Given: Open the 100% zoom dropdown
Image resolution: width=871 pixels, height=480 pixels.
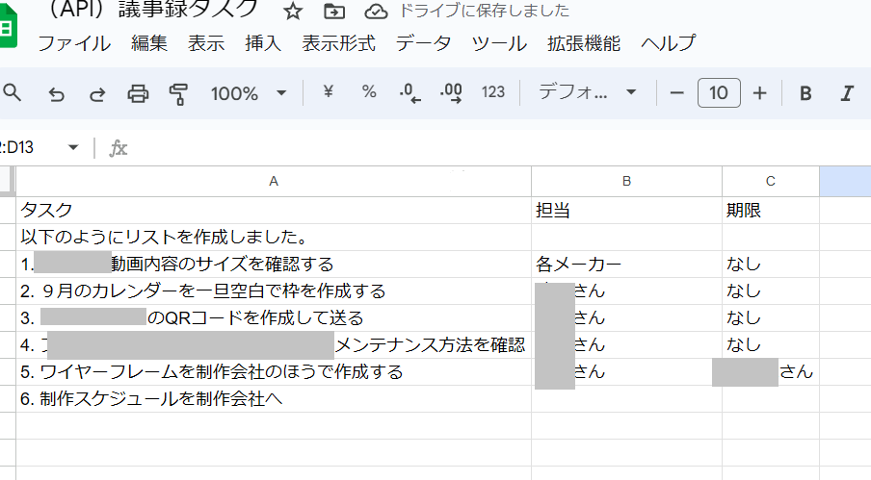Looking at the screenshot, I should [249, 93].
